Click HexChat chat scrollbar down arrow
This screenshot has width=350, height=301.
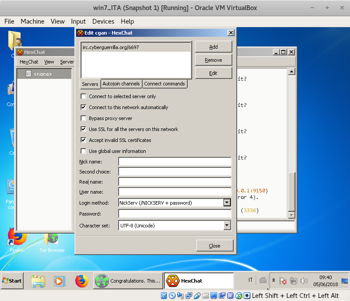coord(292,215)
